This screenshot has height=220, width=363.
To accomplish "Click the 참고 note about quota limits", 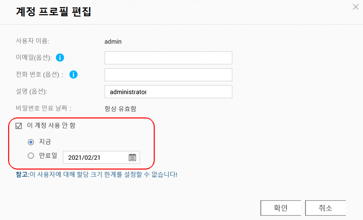I will pyautogui.click(x=96, y=174).
